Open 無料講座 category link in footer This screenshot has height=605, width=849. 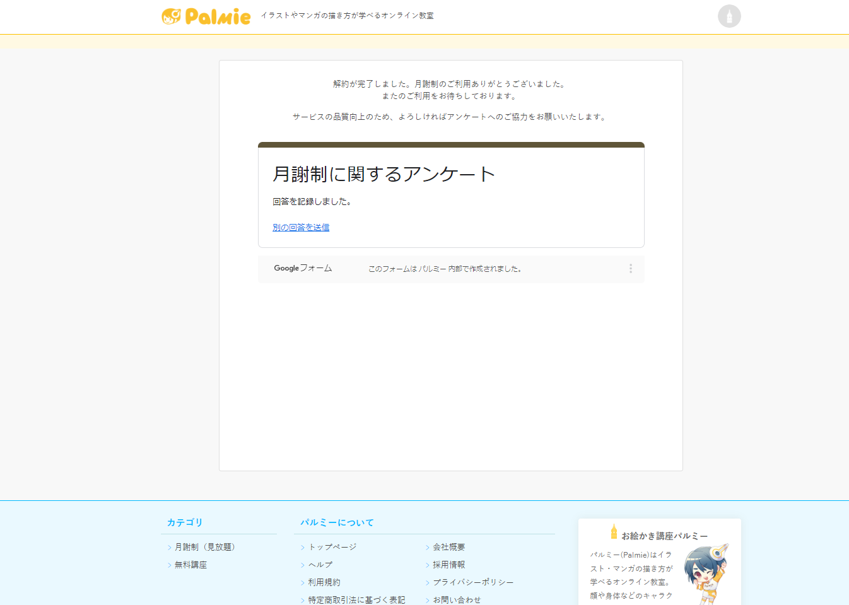(190, 565)
